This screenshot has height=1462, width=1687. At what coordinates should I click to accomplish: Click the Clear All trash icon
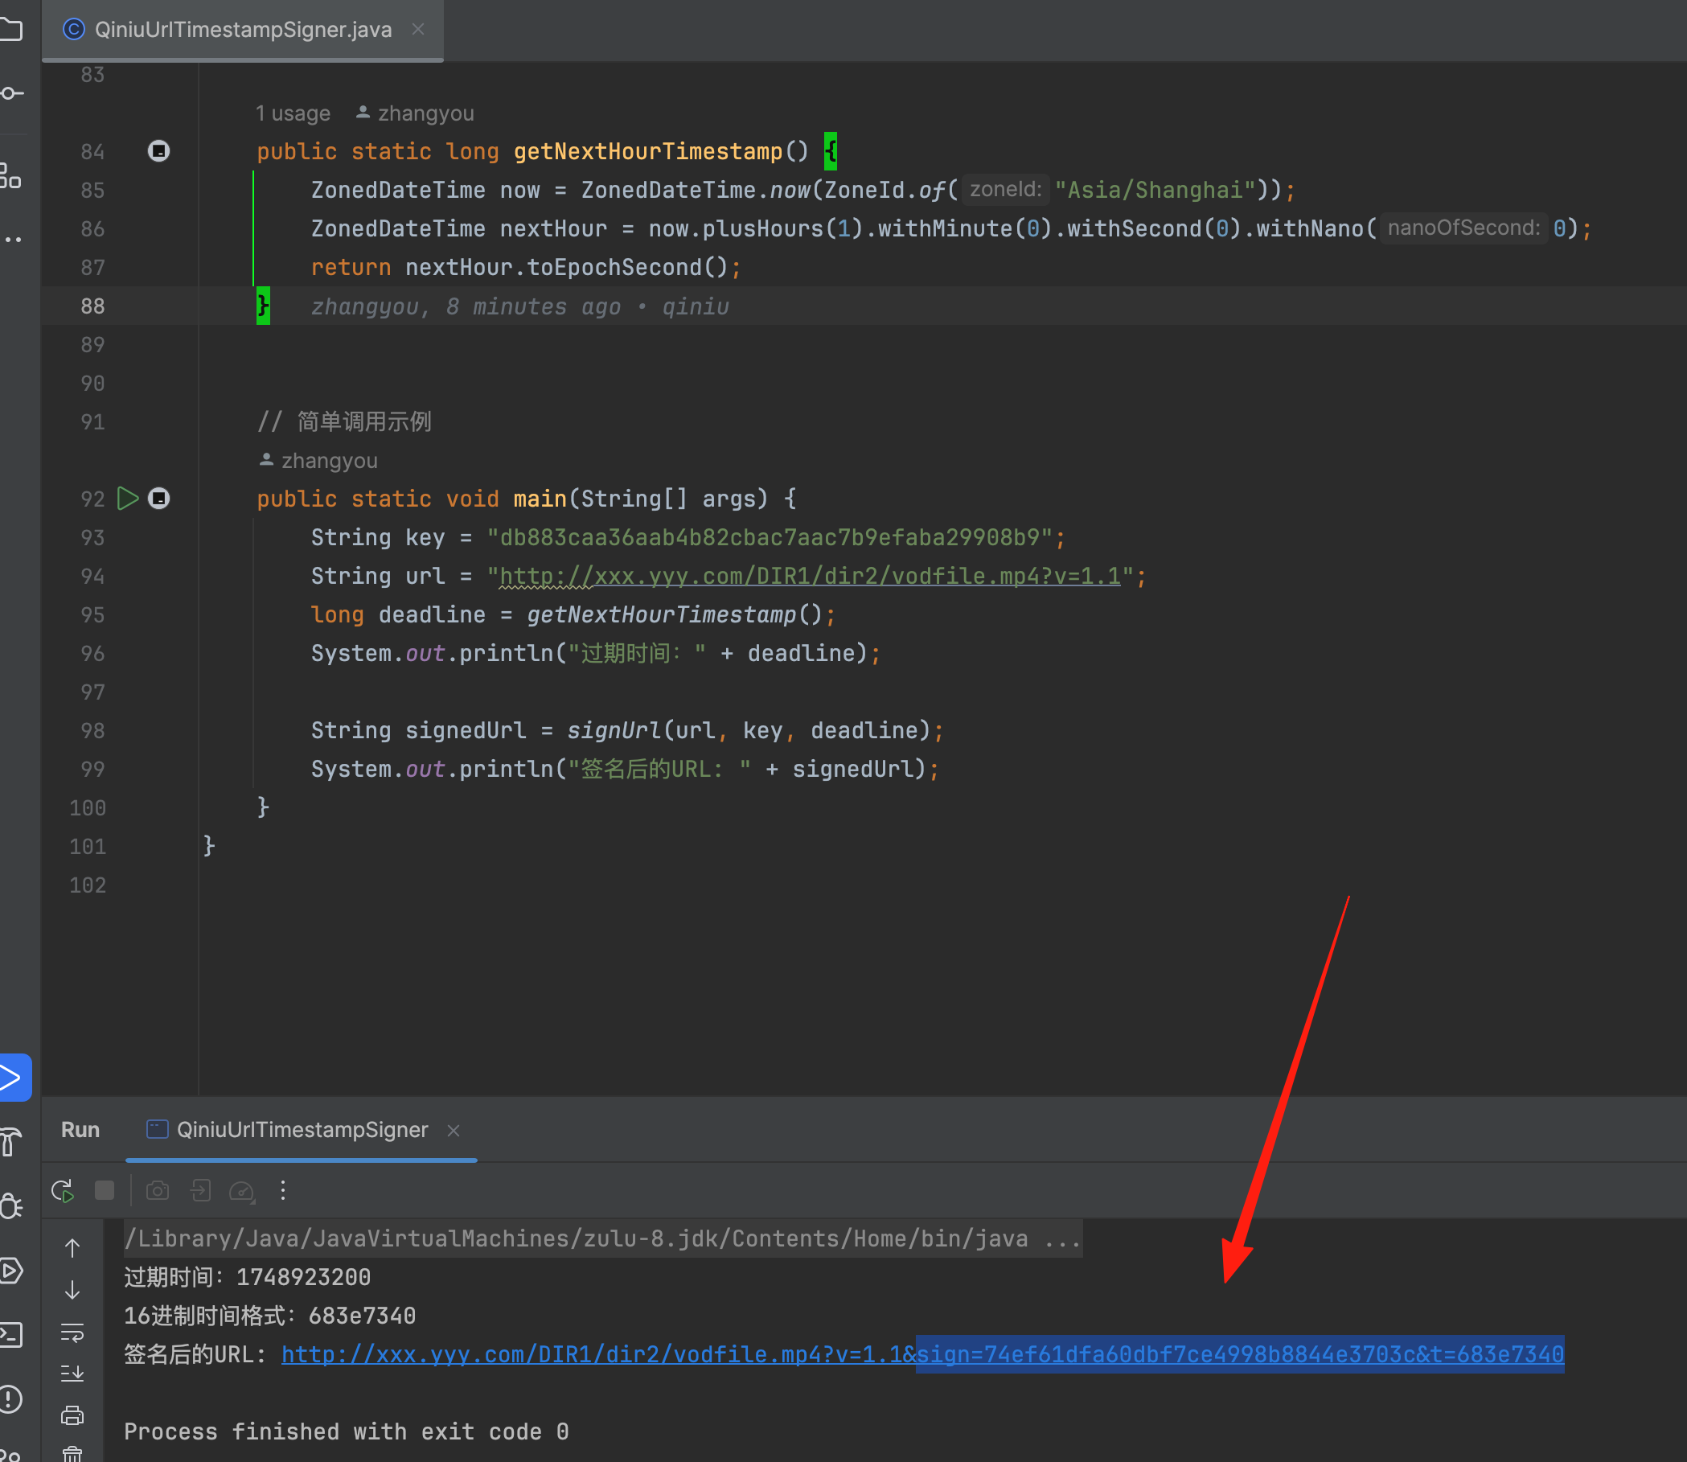coord(72,1452)
